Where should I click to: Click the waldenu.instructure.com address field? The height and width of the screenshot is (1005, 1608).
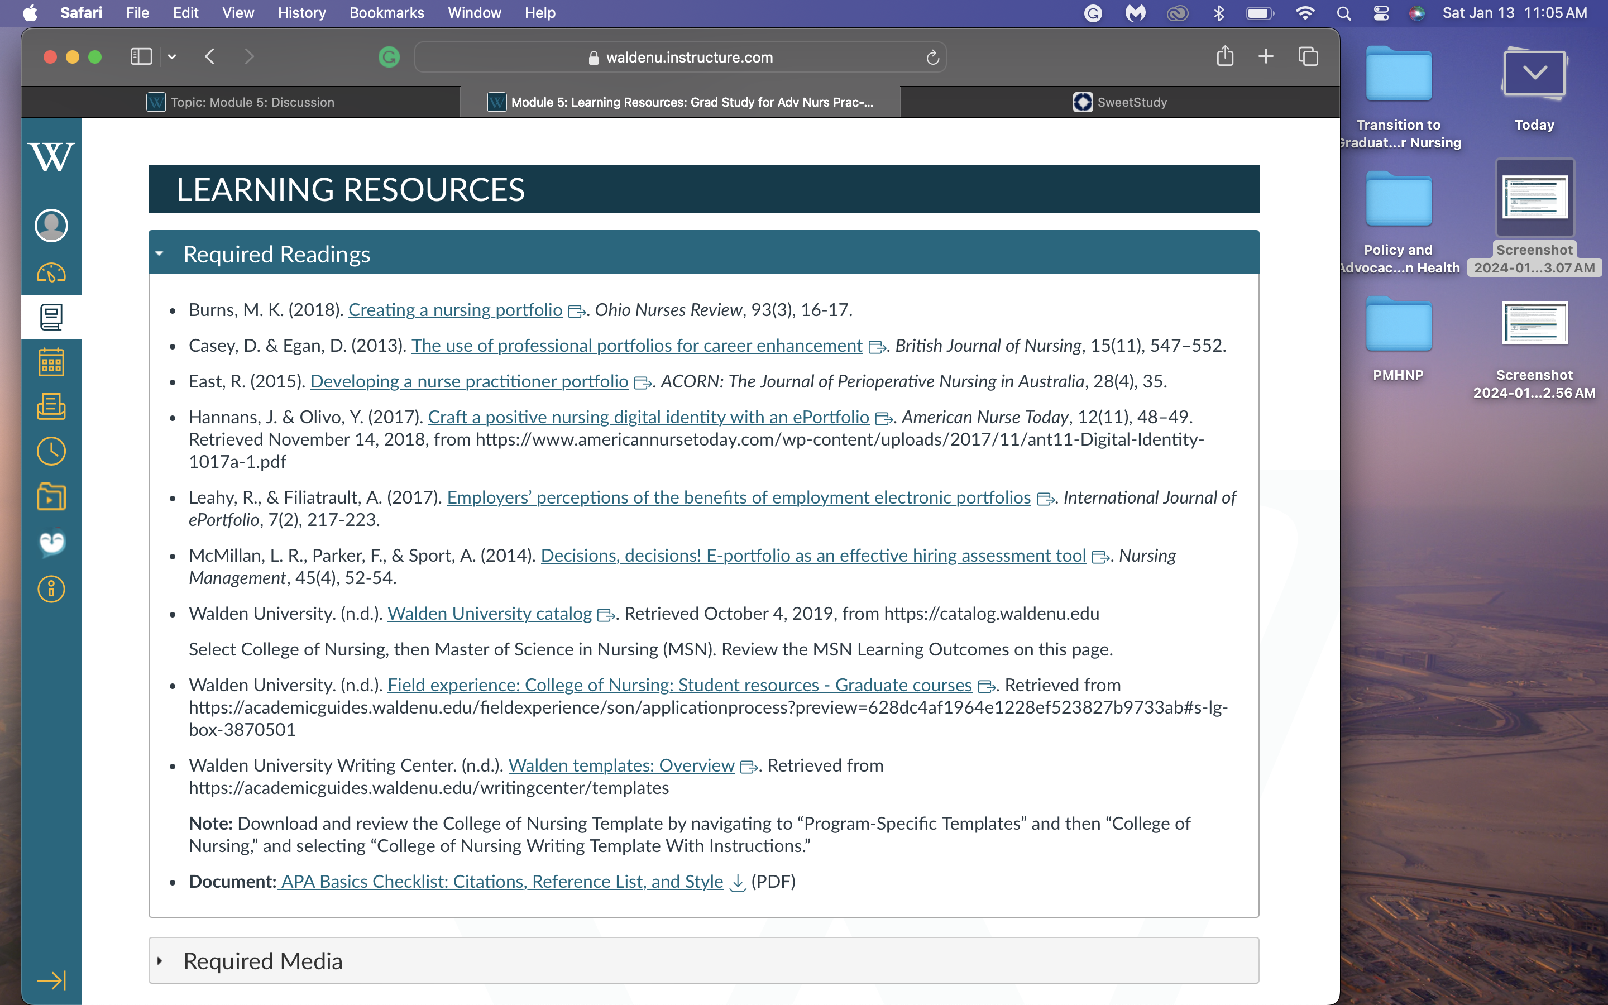[681, 58]
